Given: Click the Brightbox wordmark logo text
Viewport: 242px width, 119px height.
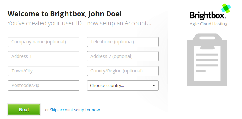Looking at the screenshot, I should [x=208, y=16].
